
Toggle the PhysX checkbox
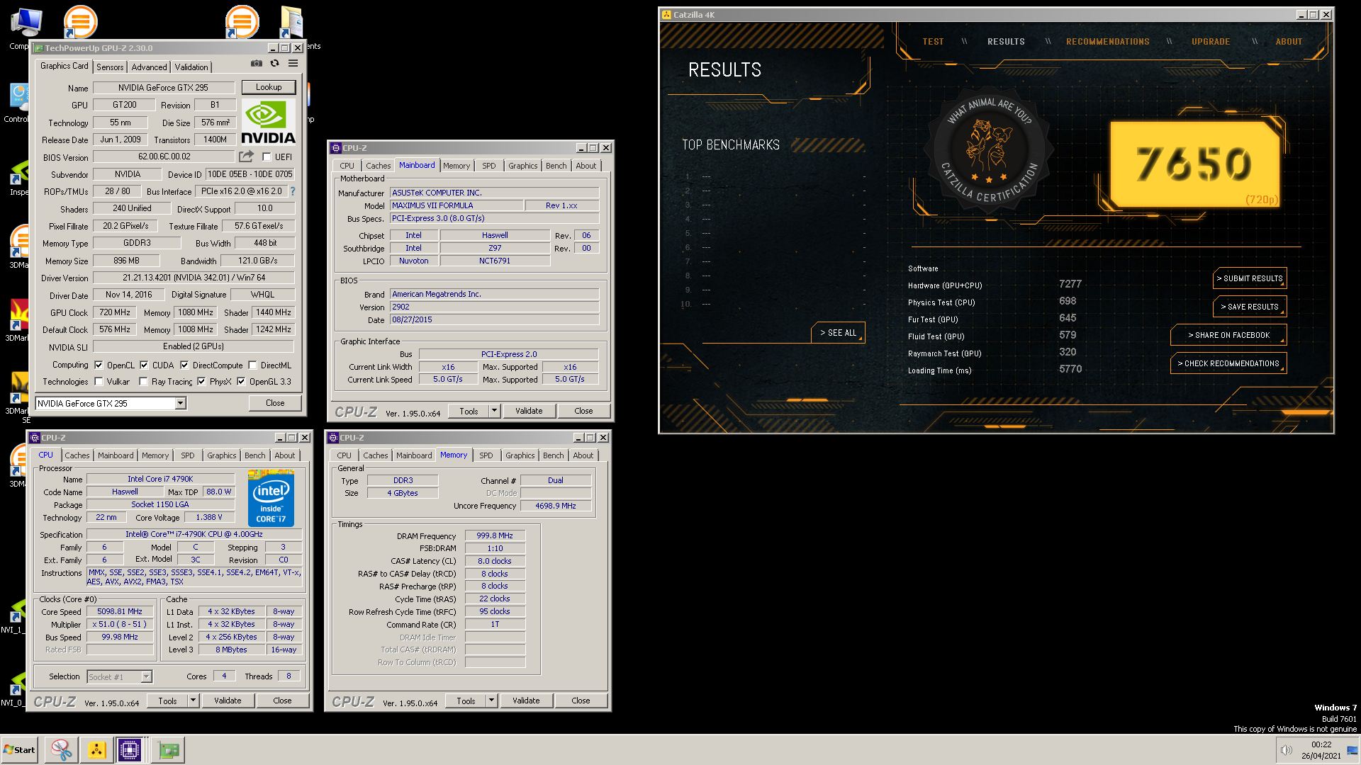(x=201, y=382)
